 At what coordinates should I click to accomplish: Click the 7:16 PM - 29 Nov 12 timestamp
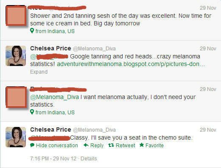(x=53, y=159)
